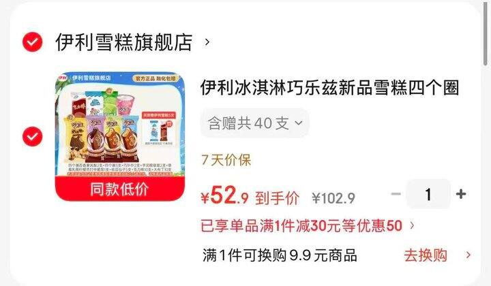Tap the 满1件可换购9.9元商品 promotion text
This screenshot has width=491, height=286.
[280, 255]
